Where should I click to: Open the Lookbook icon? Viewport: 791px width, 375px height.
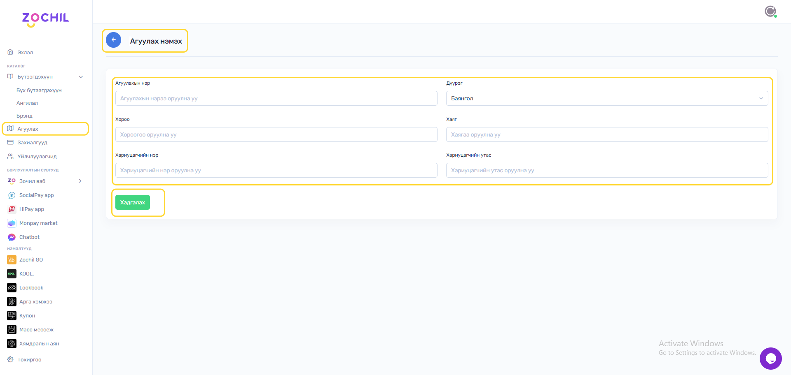pos(12,288)
